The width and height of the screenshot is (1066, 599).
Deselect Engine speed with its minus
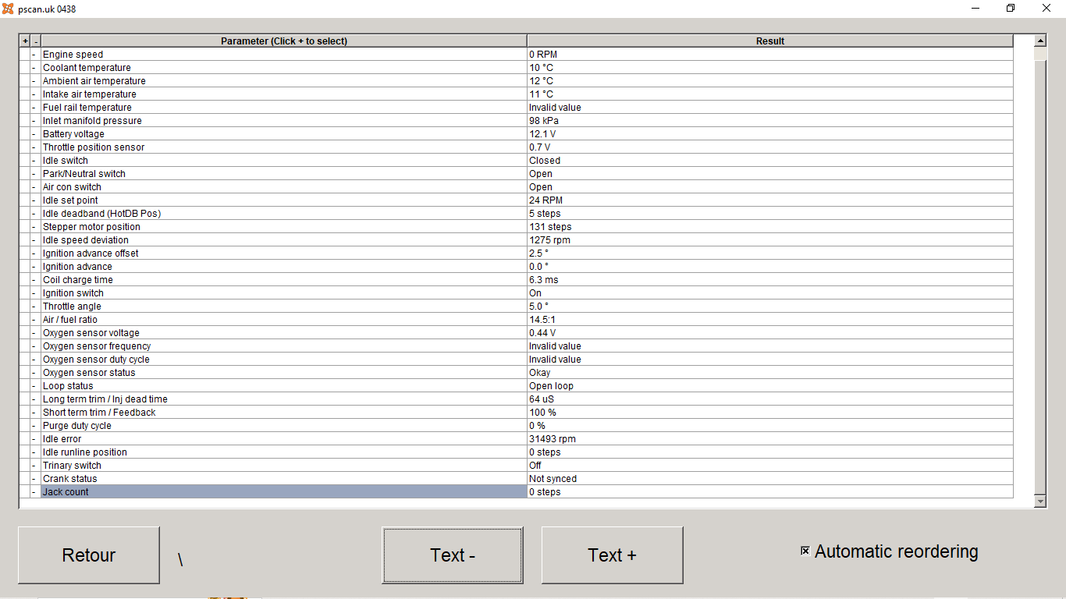[x=35, y=55]
